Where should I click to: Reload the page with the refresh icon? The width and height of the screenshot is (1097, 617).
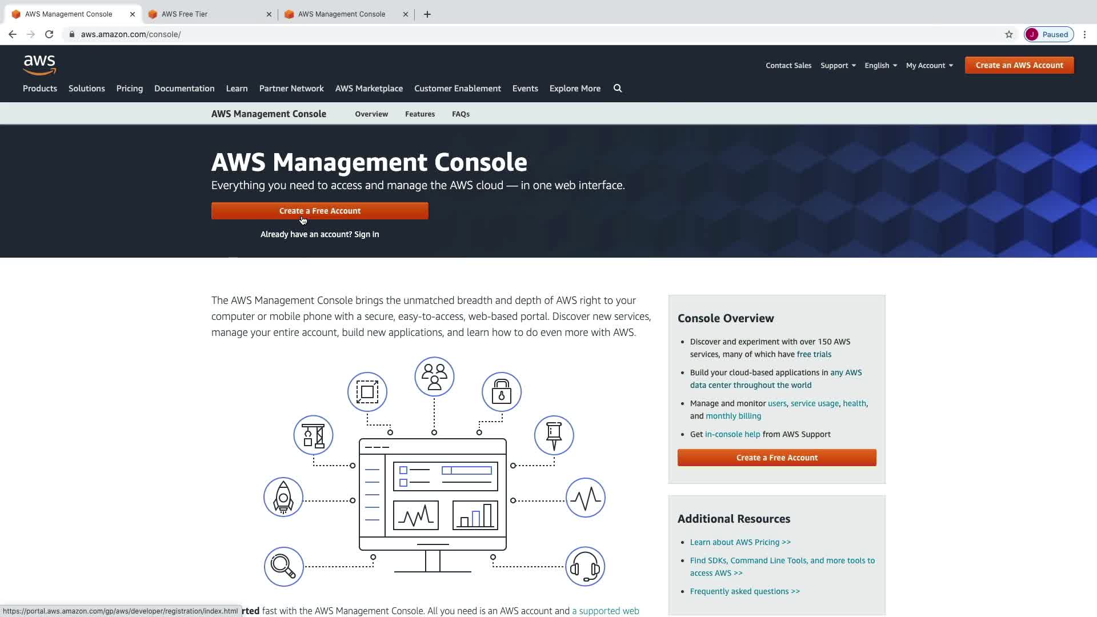point(49,34)
